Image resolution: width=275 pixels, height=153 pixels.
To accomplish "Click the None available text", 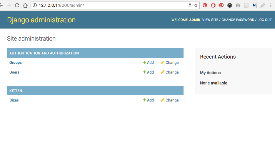I will (214, 83).
